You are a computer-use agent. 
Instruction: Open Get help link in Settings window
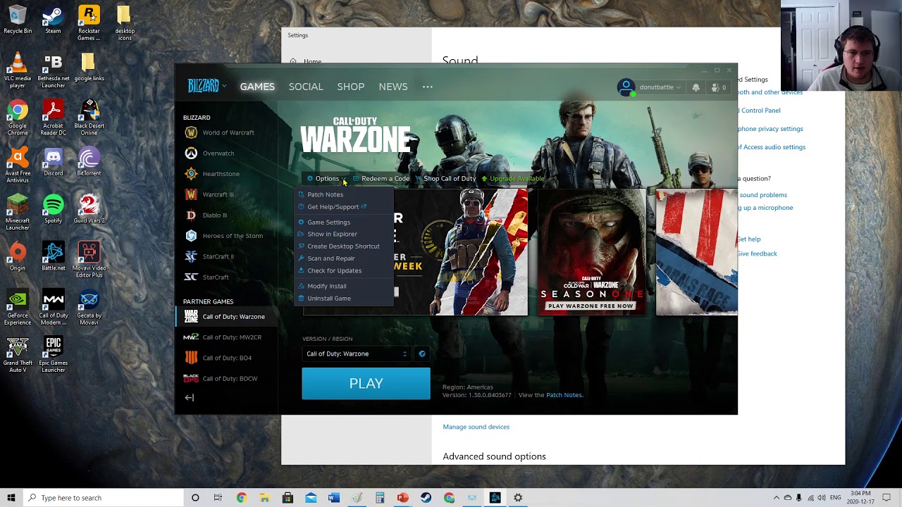click(x=749, y=239)
